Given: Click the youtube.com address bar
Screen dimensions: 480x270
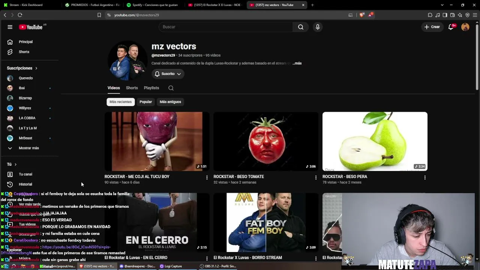Looking at the screenshot, I should pyautogui.click(x=225, y=15).
